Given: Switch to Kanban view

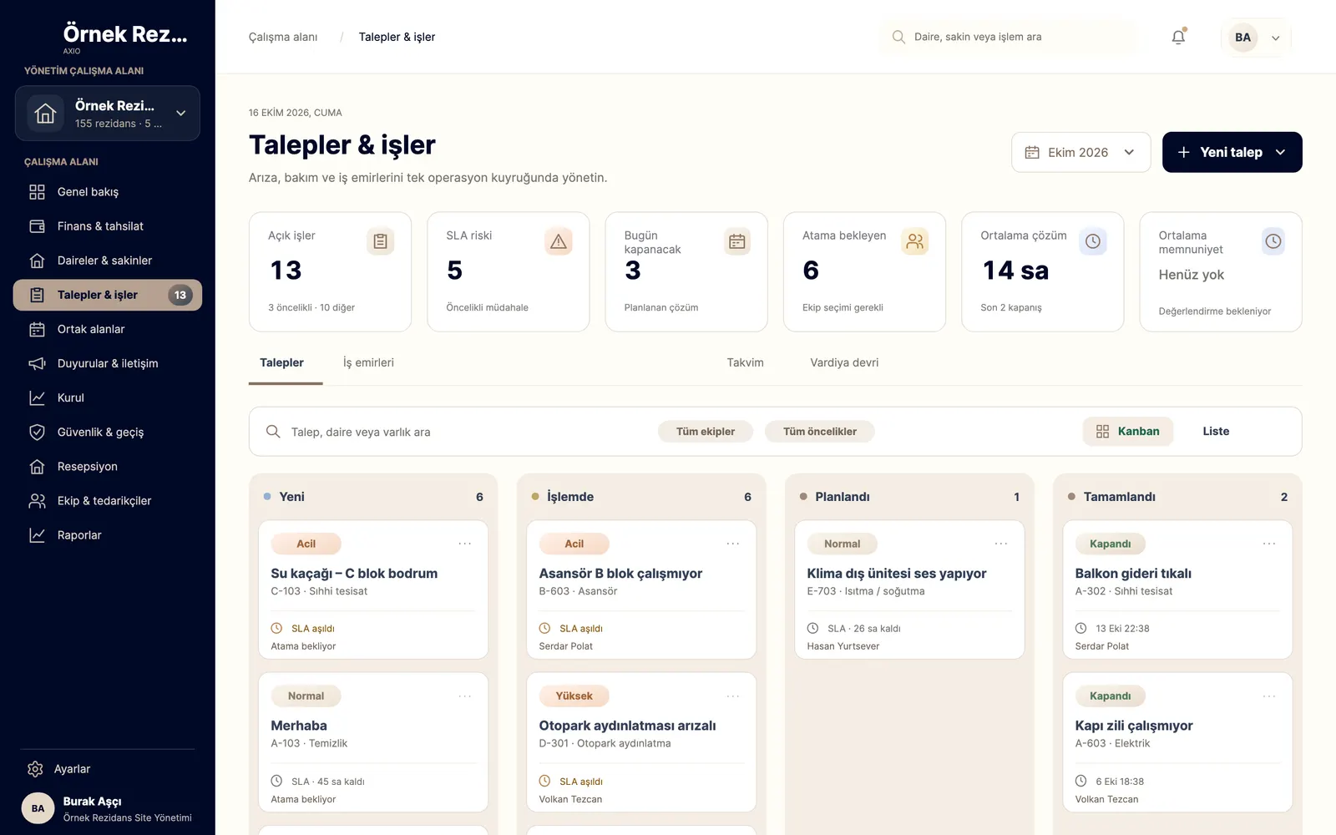Looking at the screenshot, I should (x=1128, y=432).
